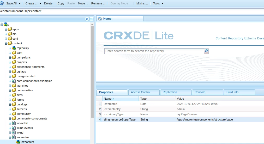Click the repository search input field
The height and width of the screenshot is (144, 264).
click(154, 51)
